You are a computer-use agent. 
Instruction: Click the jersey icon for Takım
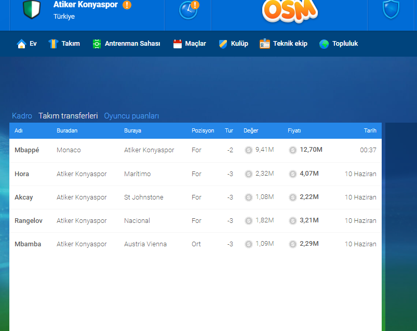[x=53, y=44]
